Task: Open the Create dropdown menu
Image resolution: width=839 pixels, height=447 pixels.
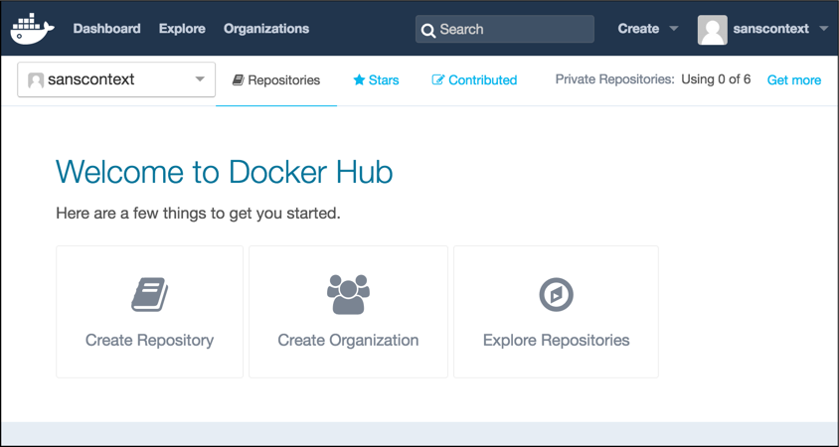Action: point(647,29)
